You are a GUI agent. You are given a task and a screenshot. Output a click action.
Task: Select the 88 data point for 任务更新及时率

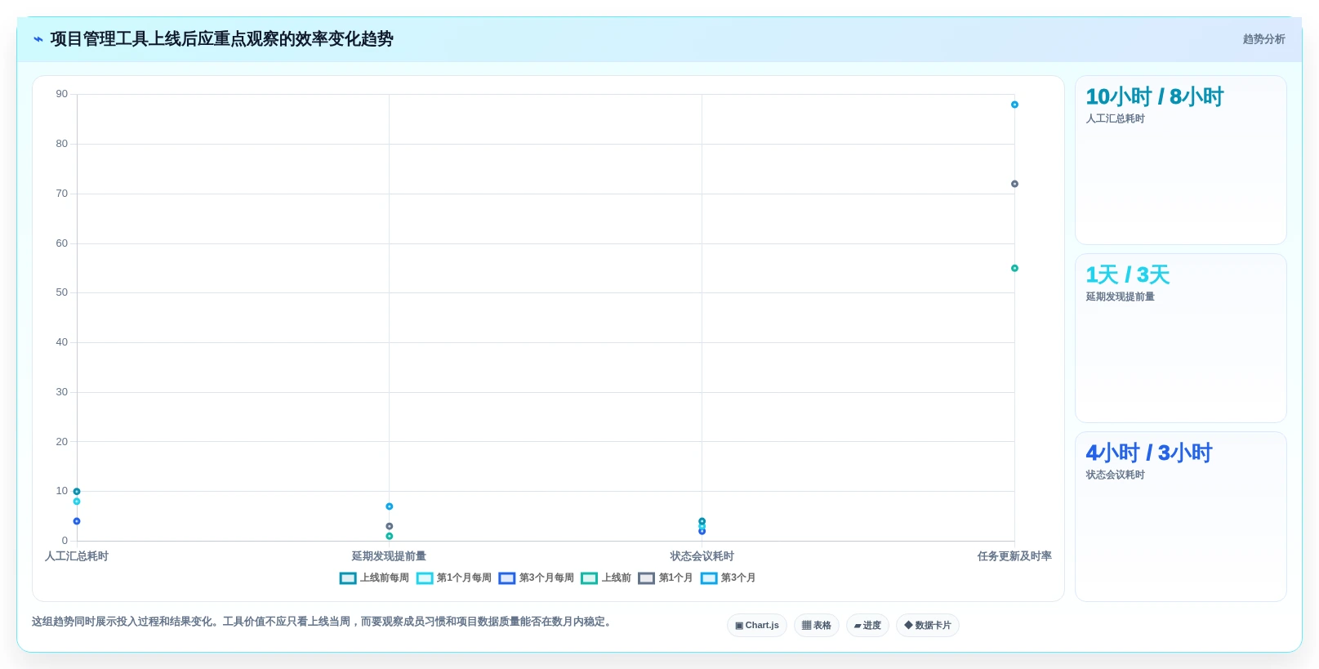tap(1014, 105)
